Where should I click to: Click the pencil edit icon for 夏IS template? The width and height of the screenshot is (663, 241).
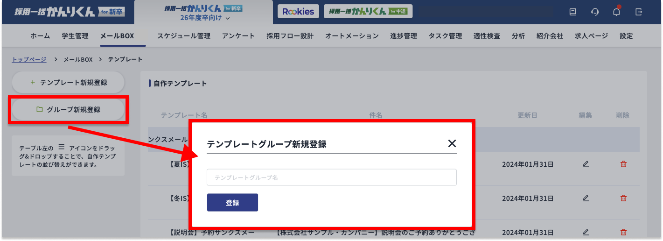tap(586, 164)
